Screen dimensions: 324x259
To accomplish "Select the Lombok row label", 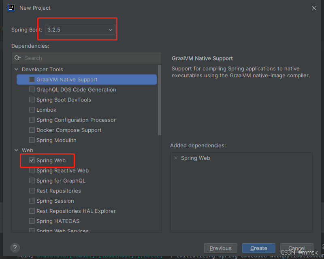I will 46,110.
